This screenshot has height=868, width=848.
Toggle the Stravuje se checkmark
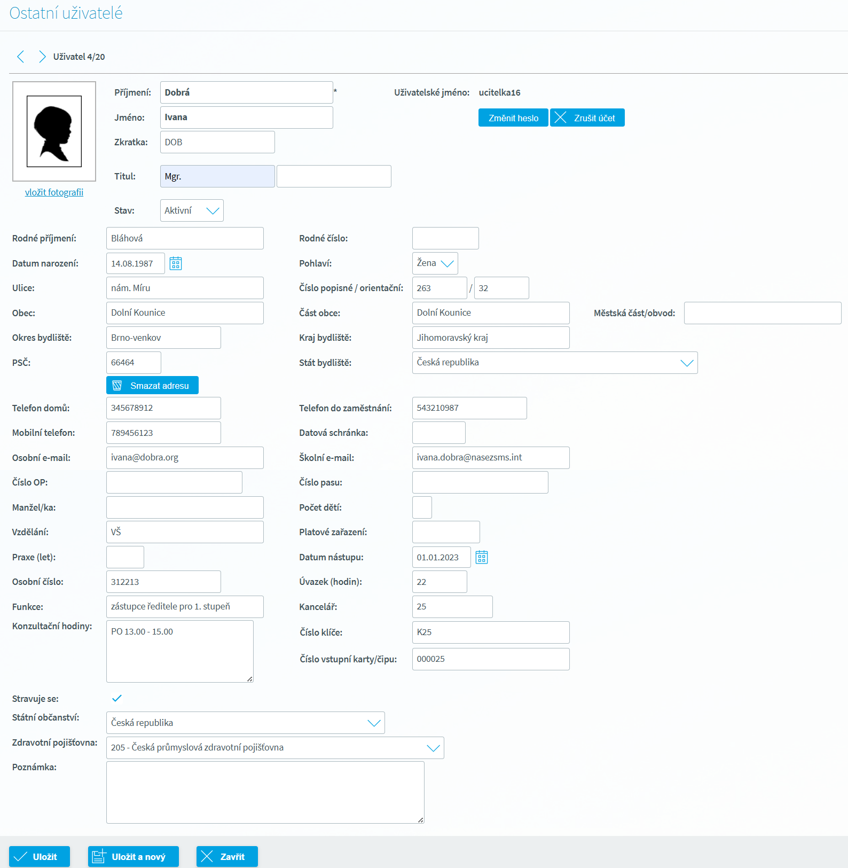click(x=117, y=698)
